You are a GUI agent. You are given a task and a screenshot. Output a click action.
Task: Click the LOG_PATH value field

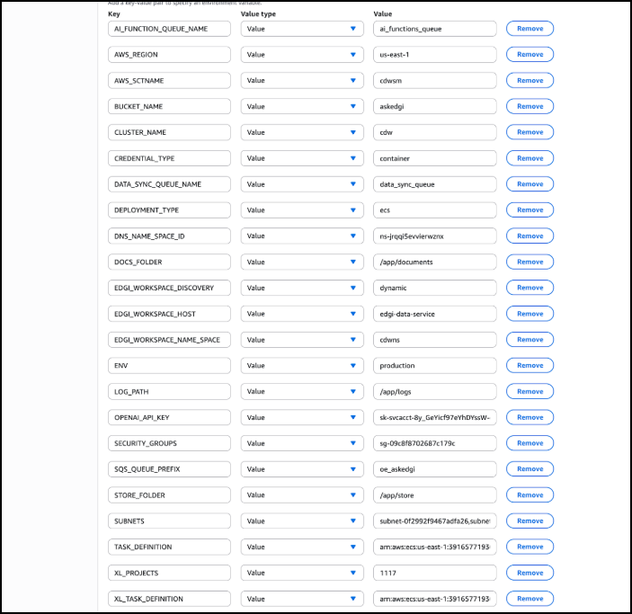tap(434, 391)
